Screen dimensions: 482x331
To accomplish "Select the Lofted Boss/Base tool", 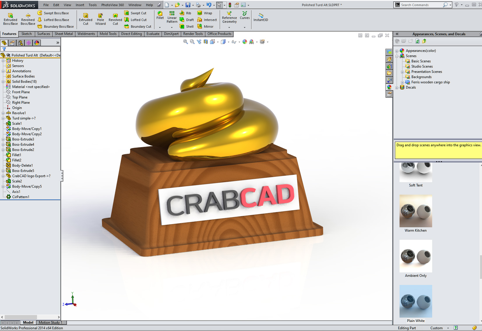I will click(53, 20).
